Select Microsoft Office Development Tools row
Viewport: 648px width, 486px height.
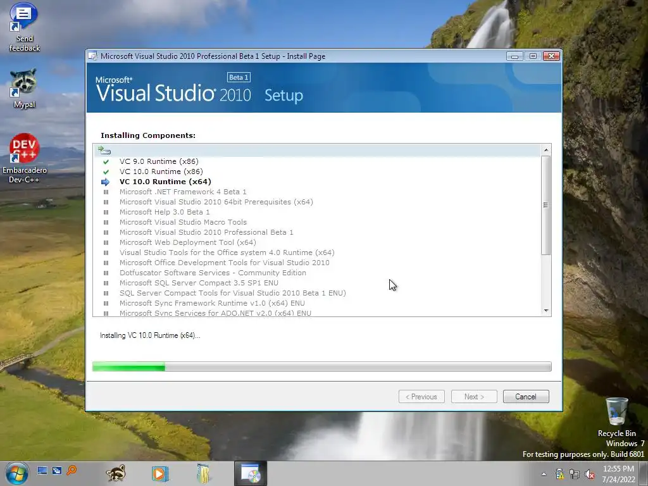click(225, 263)
